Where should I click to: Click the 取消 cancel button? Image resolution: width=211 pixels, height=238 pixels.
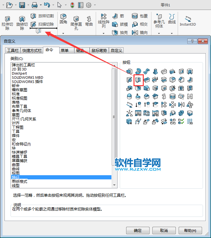click(164, 230)
